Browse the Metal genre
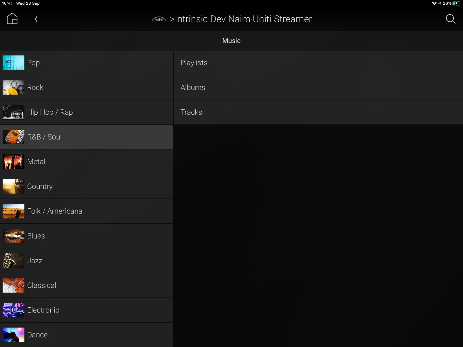Screen dimensions: 463x347 click(87, 161)
